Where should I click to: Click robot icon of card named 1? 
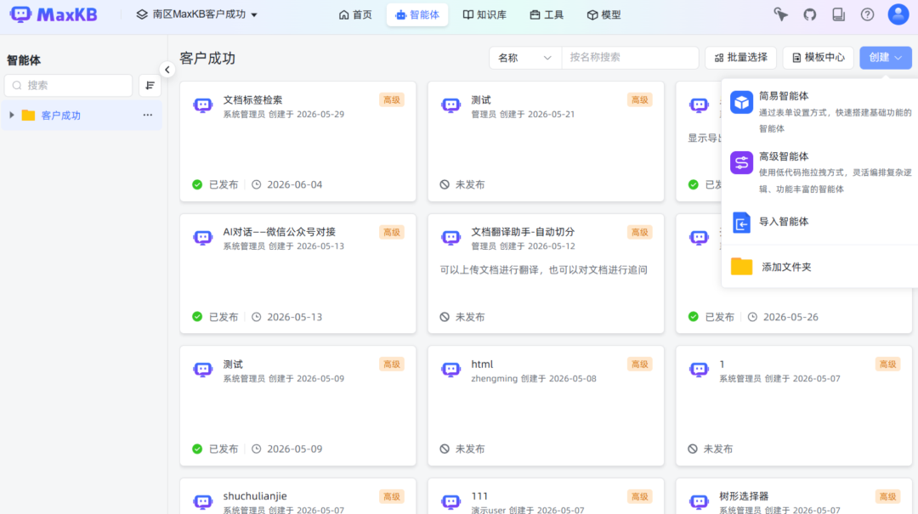pos(699,370)
